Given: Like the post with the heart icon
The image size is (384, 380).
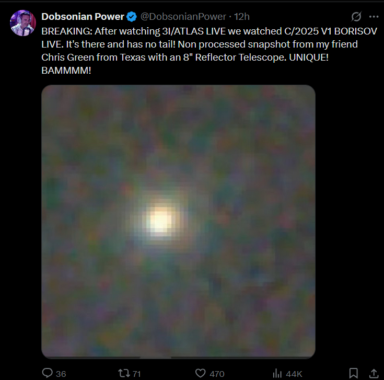Looking at the screenshot, I should click(200, 373).
